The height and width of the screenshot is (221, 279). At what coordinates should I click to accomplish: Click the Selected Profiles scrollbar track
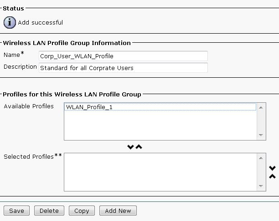click(261, 172)
